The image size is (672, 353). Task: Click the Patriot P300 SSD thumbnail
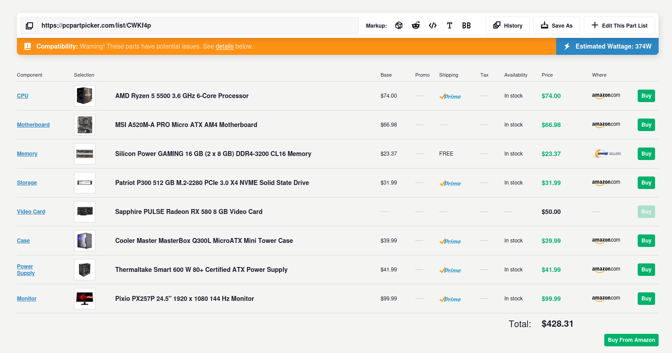[x=85, y=183]
